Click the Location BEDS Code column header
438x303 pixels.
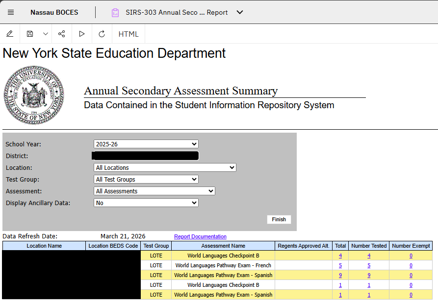pos(113,246)
